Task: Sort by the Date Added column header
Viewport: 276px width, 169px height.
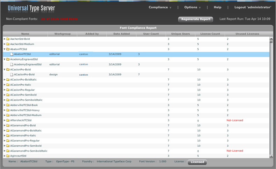Action: [121, 34]
